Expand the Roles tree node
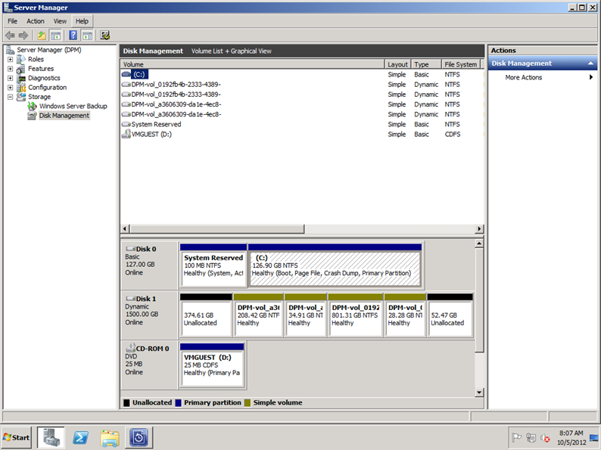The height and width of the screenshot is (450, 601). (11, 59)
